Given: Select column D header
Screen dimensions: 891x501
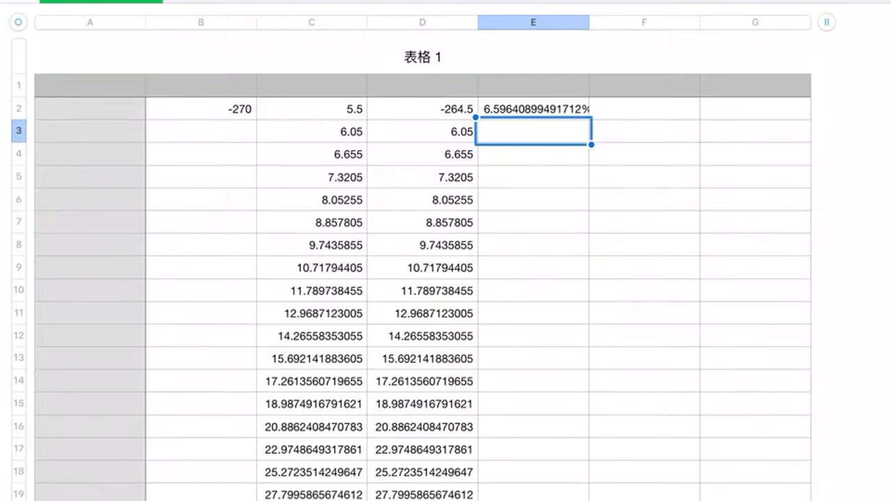Looking at the screenshot, I should [x=423, y=23].
